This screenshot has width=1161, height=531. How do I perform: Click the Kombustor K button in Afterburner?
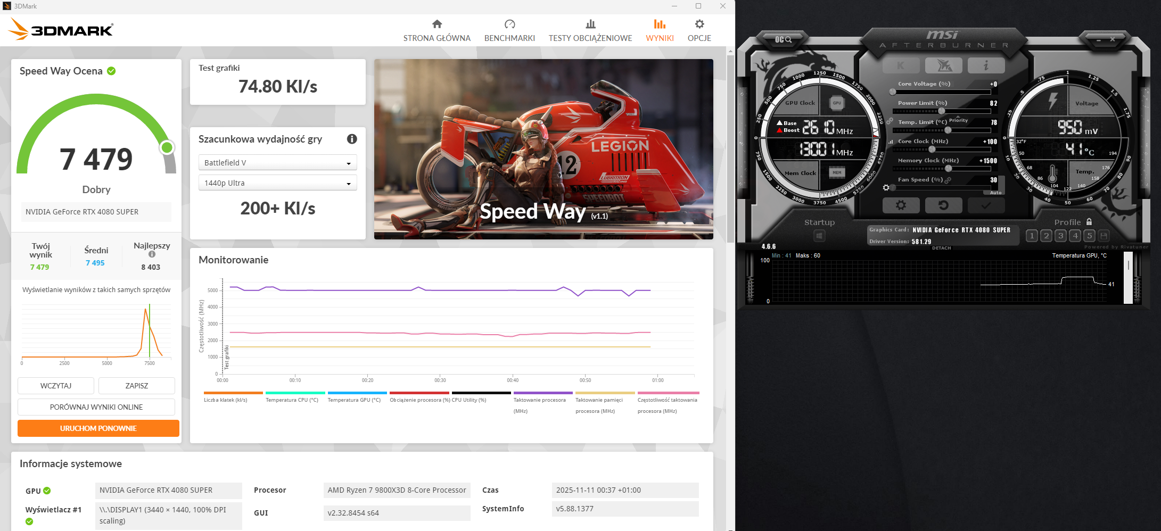[x=901, y=65]
